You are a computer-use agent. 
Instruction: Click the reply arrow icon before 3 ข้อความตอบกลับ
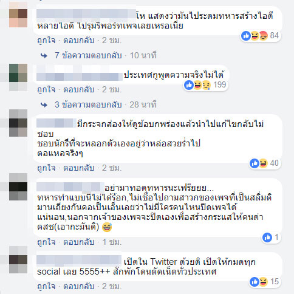pos(44,105)
